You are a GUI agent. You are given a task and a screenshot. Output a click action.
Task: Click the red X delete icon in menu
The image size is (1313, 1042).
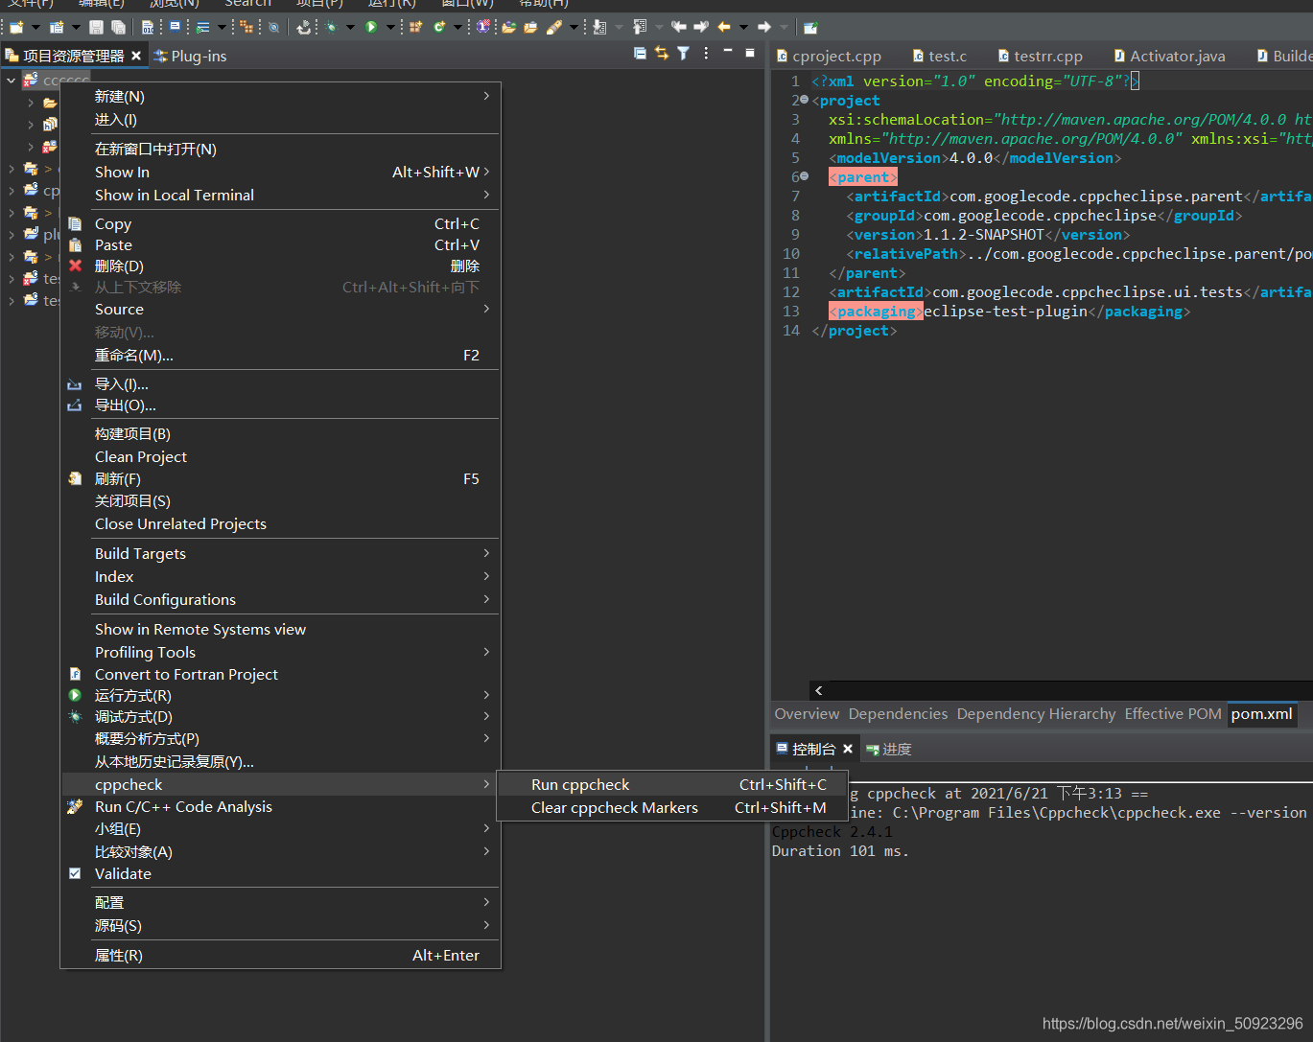[76, 266]
